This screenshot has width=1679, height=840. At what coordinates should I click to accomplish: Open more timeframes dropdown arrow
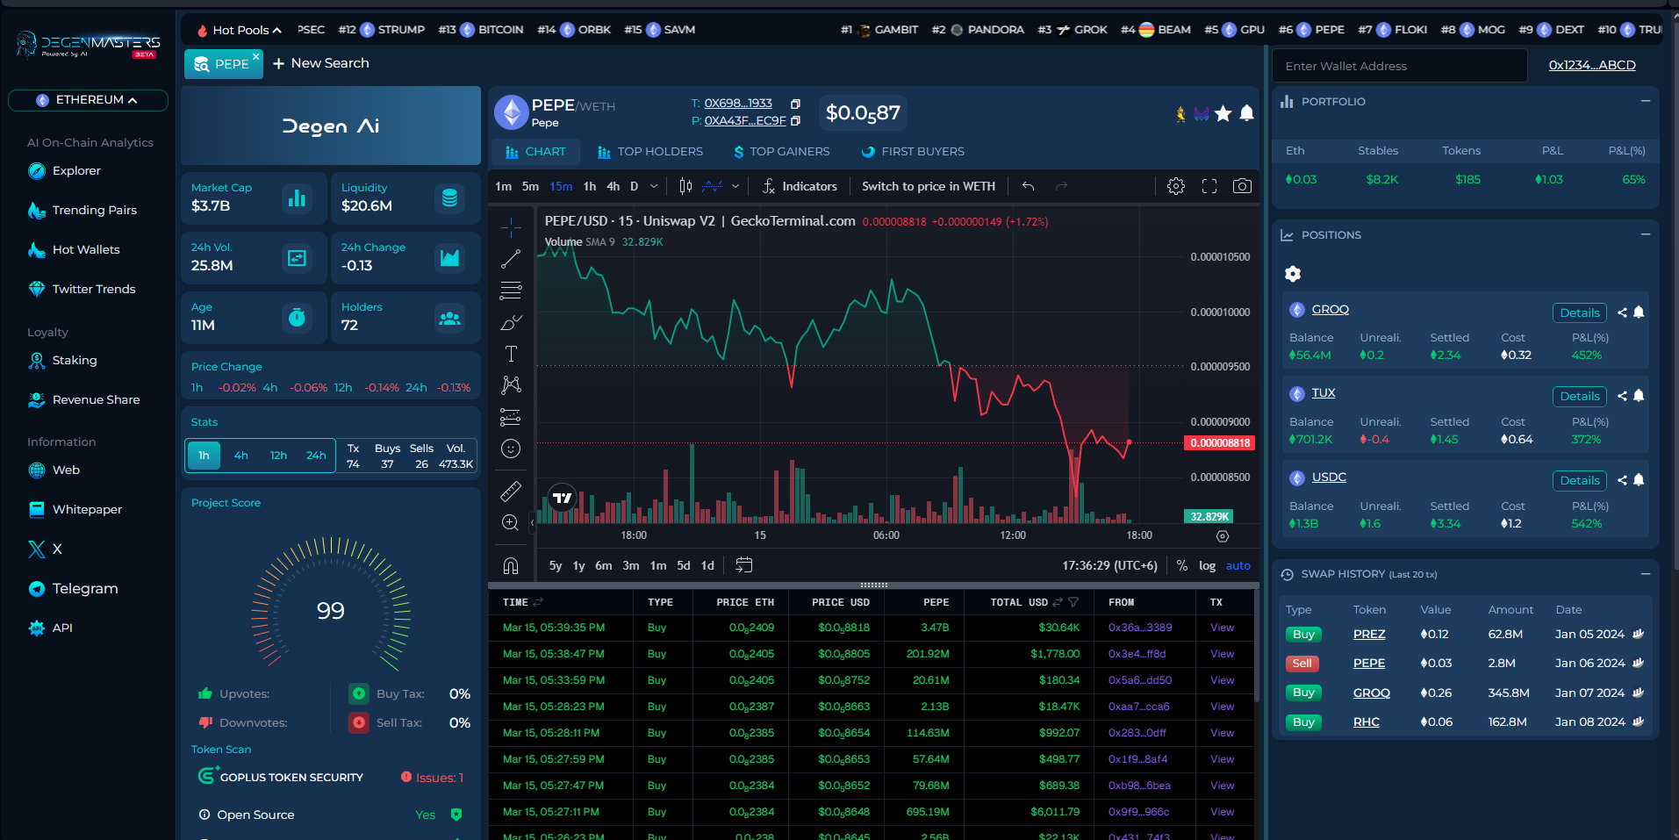pyautogui.click(x=654, y=186)
